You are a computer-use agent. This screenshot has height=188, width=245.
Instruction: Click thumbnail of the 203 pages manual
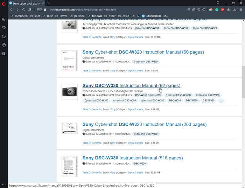click(70, 128)
